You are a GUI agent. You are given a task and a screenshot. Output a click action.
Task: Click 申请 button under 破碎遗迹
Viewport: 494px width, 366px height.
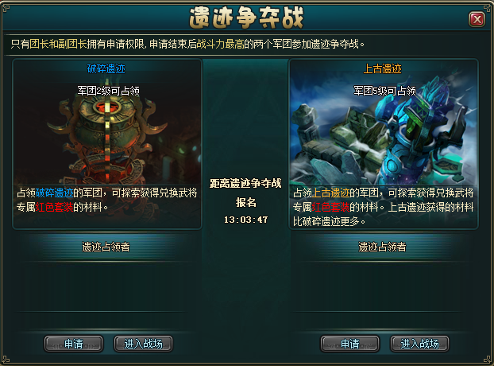click(74, 344)
